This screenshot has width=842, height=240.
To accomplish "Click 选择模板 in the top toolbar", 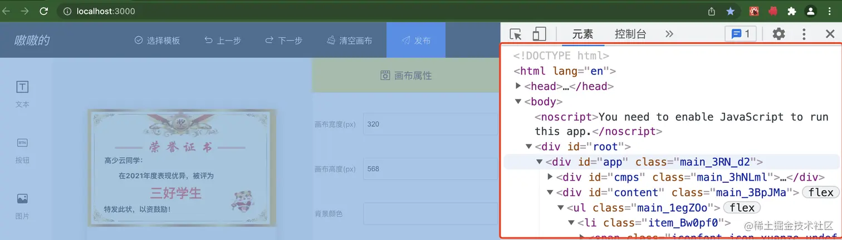I will [157, 40].
